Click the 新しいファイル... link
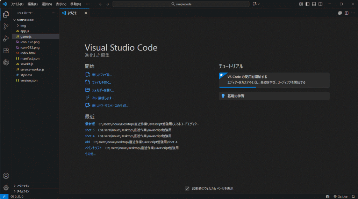 click(x=102, y=75)
